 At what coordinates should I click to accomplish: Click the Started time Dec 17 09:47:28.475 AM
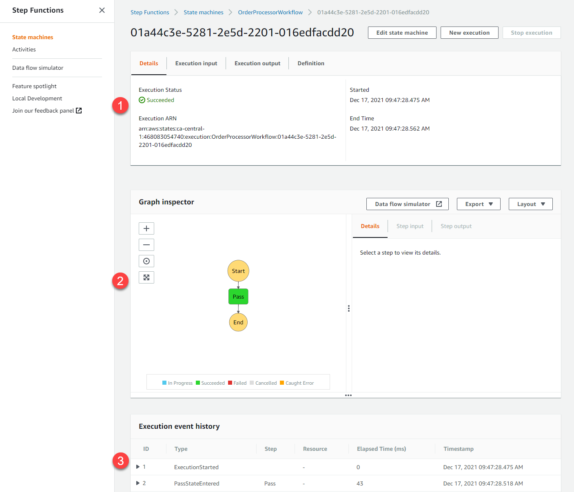click(x=390, y=100)
